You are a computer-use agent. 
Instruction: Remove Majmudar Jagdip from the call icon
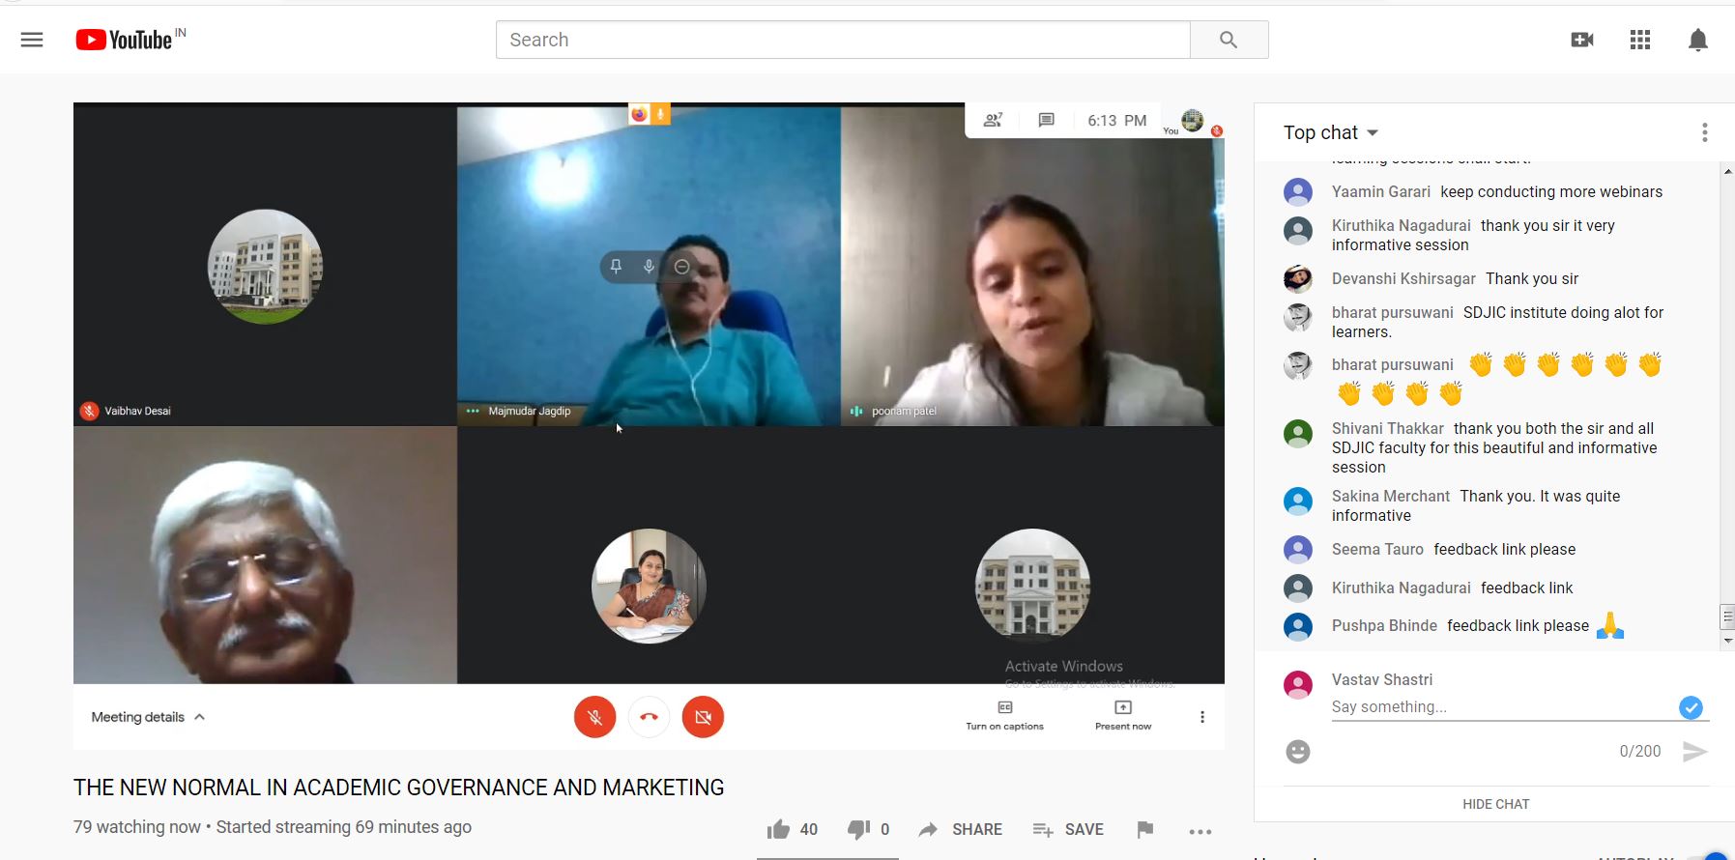pos(681,266)
